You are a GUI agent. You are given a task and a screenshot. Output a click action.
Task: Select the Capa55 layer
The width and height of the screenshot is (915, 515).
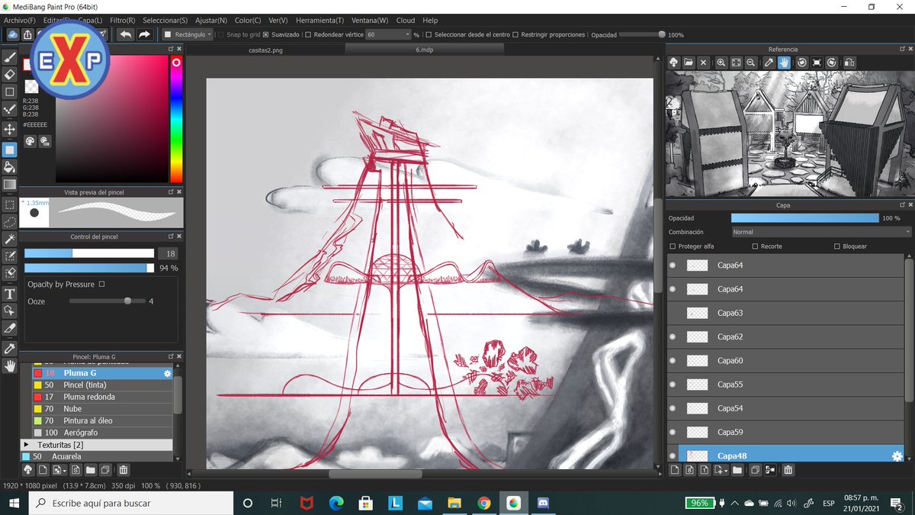coord(785,385)
